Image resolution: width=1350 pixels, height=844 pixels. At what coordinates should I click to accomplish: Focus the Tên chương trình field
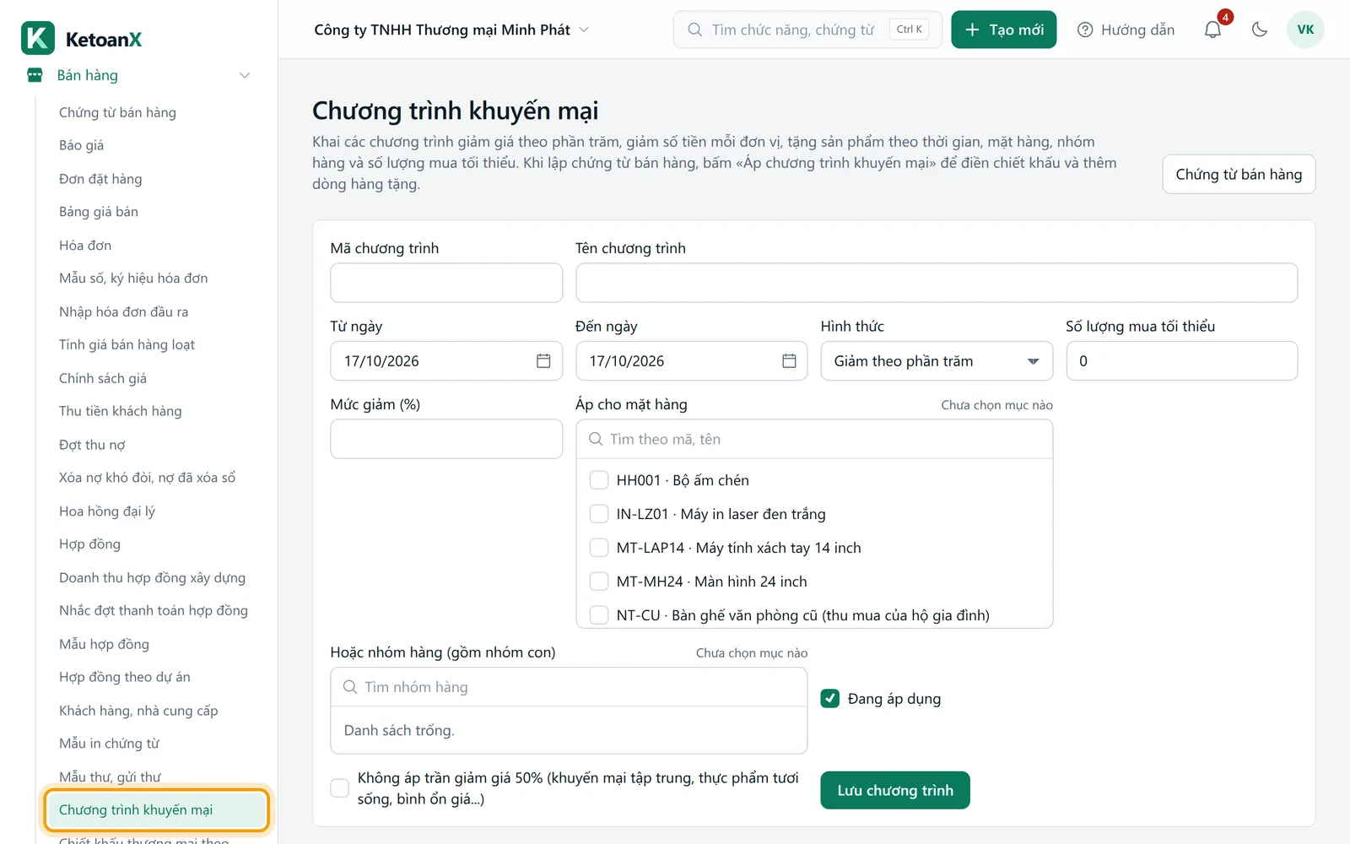pos(937,283)
